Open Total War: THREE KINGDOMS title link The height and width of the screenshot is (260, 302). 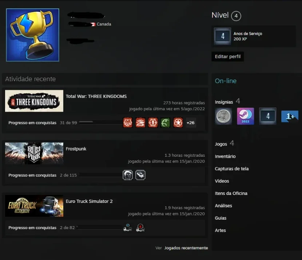coord(96,96)
